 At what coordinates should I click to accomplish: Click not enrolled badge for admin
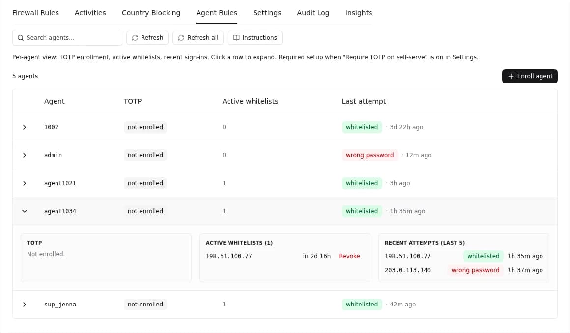[145, 155]
